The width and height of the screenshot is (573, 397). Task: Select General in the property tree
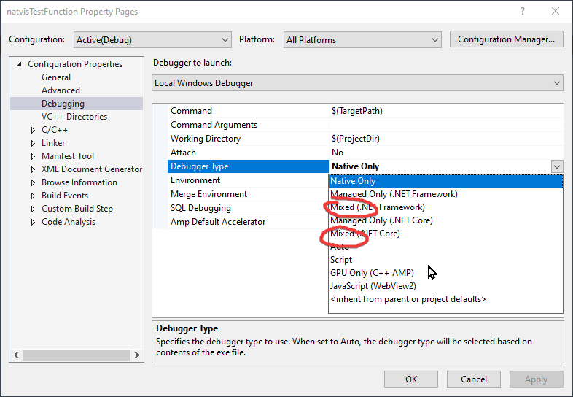click(x=56, y=77)
